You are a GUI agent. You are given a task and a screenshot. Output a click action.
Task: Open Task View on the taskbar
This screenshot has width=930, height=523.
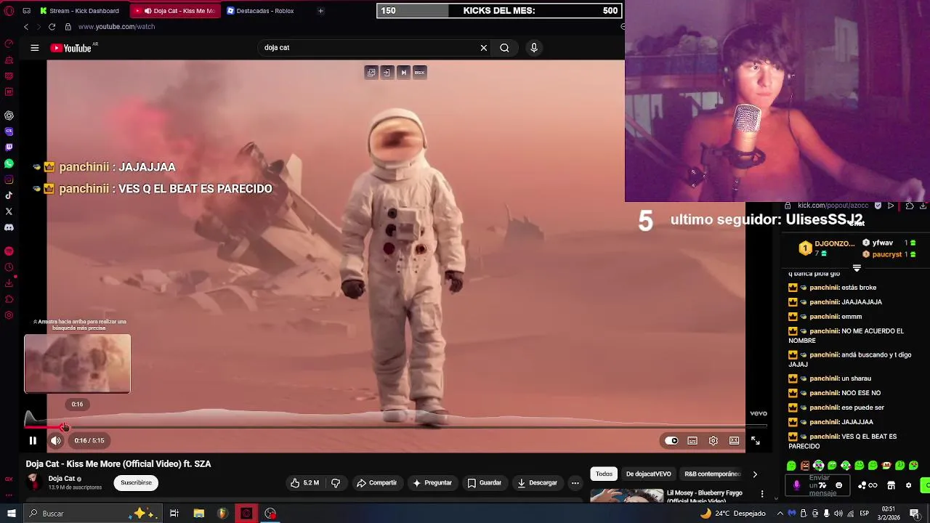point(174,514)
